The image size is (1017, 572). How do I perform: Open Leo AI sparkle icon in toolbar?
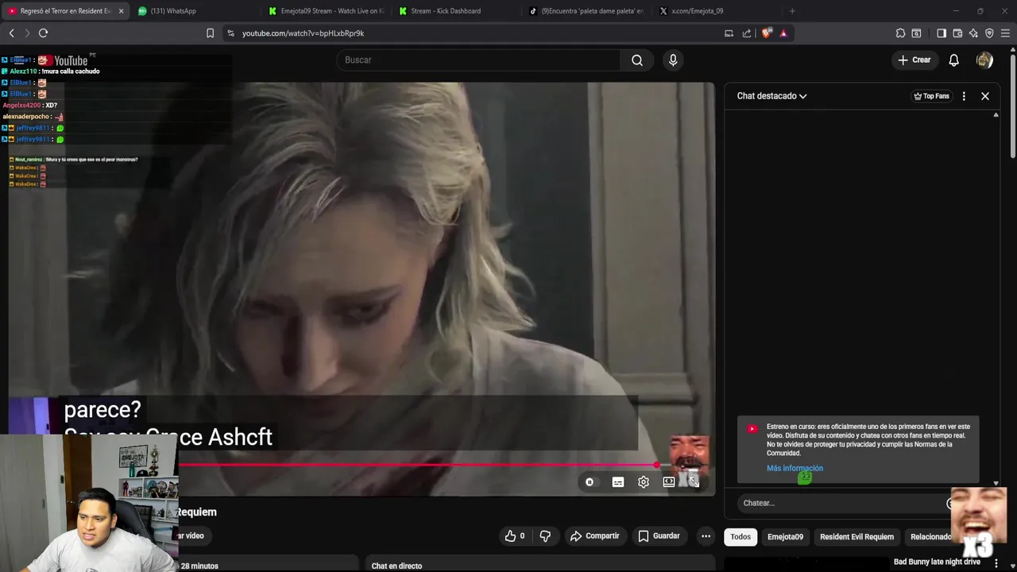click(x=973, y=33)
